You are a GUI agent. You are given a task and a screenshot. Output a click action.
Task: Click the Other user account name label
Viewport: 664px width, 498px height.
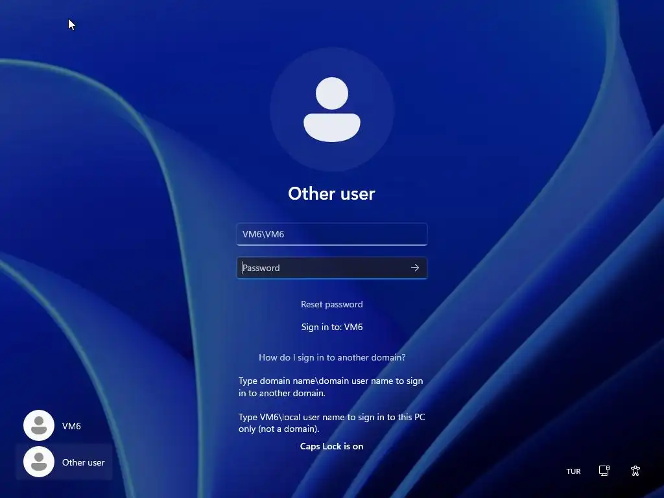[84, 462]
